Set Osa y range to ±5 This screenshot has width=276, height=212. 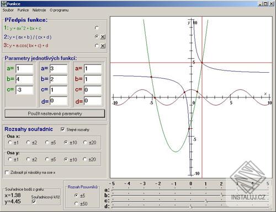pyautogui.click(x=47, y=159)
